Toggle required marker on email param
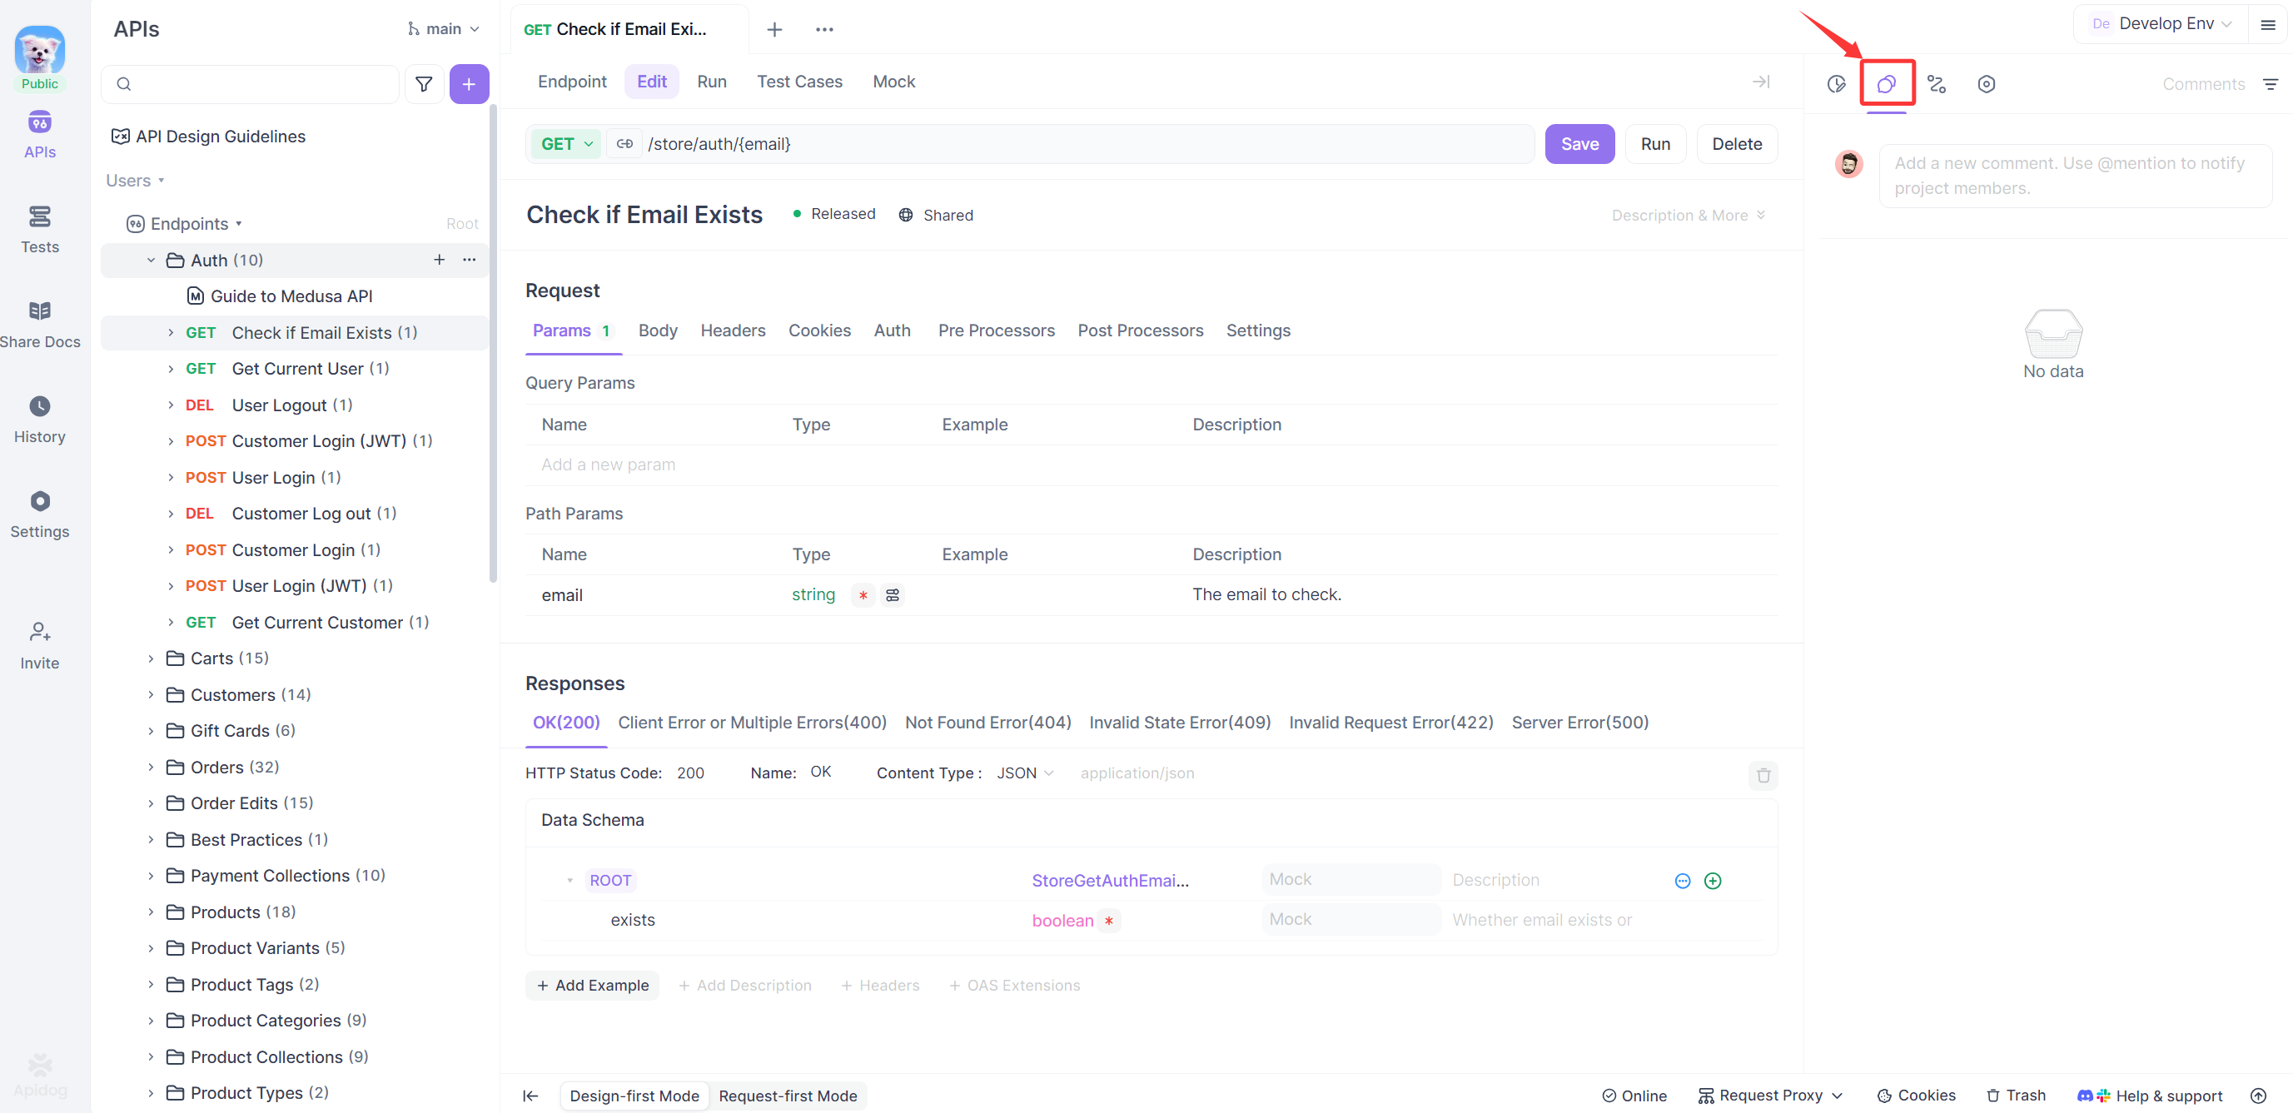This screenshot has height=1113, width=2293. (863, 595)
